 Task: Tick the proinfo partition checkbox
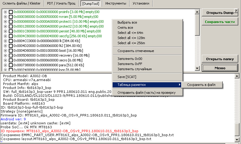tap(11, 12)
